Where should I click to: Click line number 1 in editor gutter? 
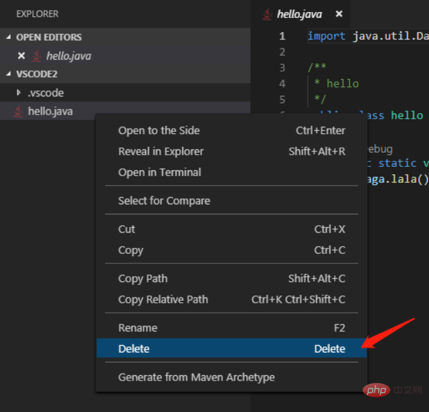(x=282, y=36)
